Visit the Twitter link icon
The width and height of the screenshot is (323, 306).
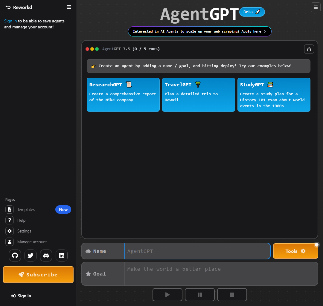coord(31,255)
